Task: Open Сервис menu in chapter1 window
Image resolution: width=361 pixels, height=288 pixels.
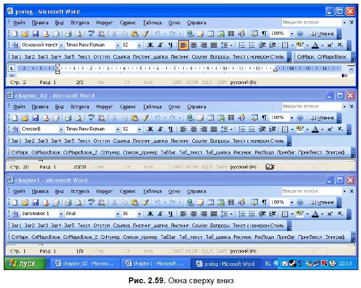Action: pos(128,191)
